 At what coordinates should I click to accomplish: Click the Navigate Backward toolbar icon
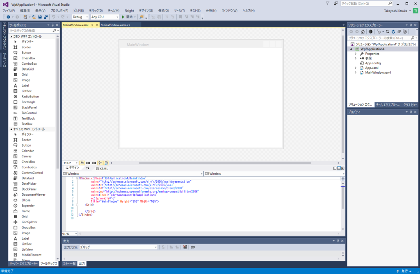pos(8,17)
